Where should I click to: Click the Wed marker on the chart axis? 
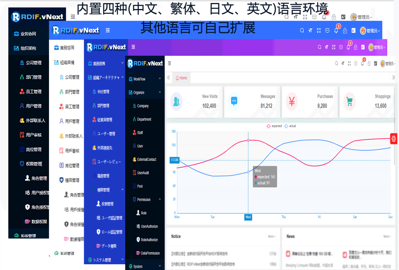(x=248, y=217)
